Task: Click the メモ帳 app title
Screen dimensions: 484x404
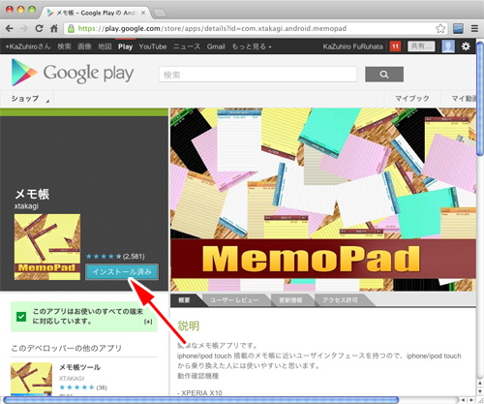Action: pos(32,194)
